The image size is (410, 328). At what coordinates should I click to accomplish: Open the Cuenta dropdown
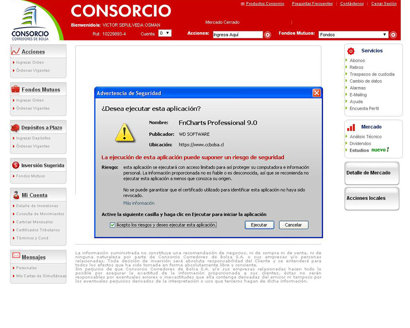165,33
